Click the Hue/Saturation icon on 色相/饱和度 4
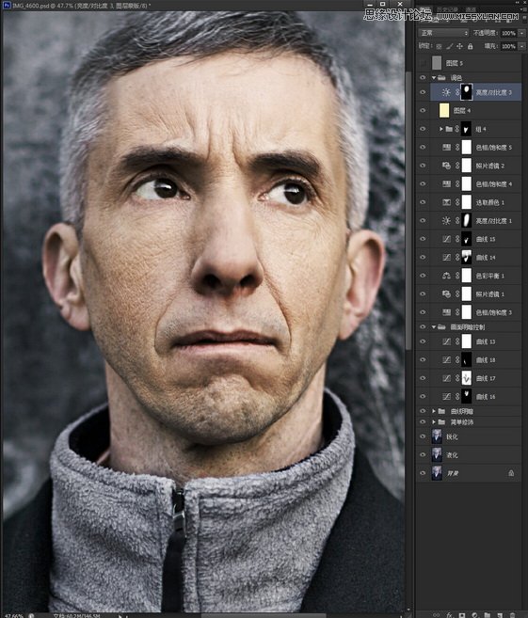 click(446, 183)
